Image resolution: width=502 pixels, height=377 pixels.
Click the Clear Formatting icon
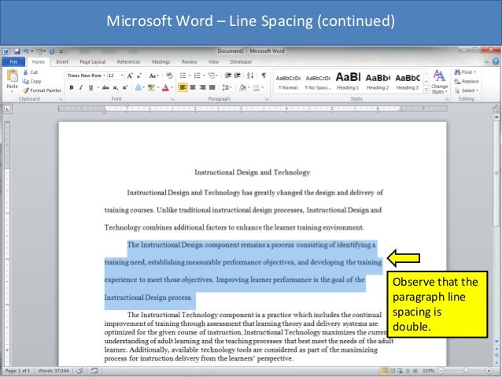[x=169, y=76]
